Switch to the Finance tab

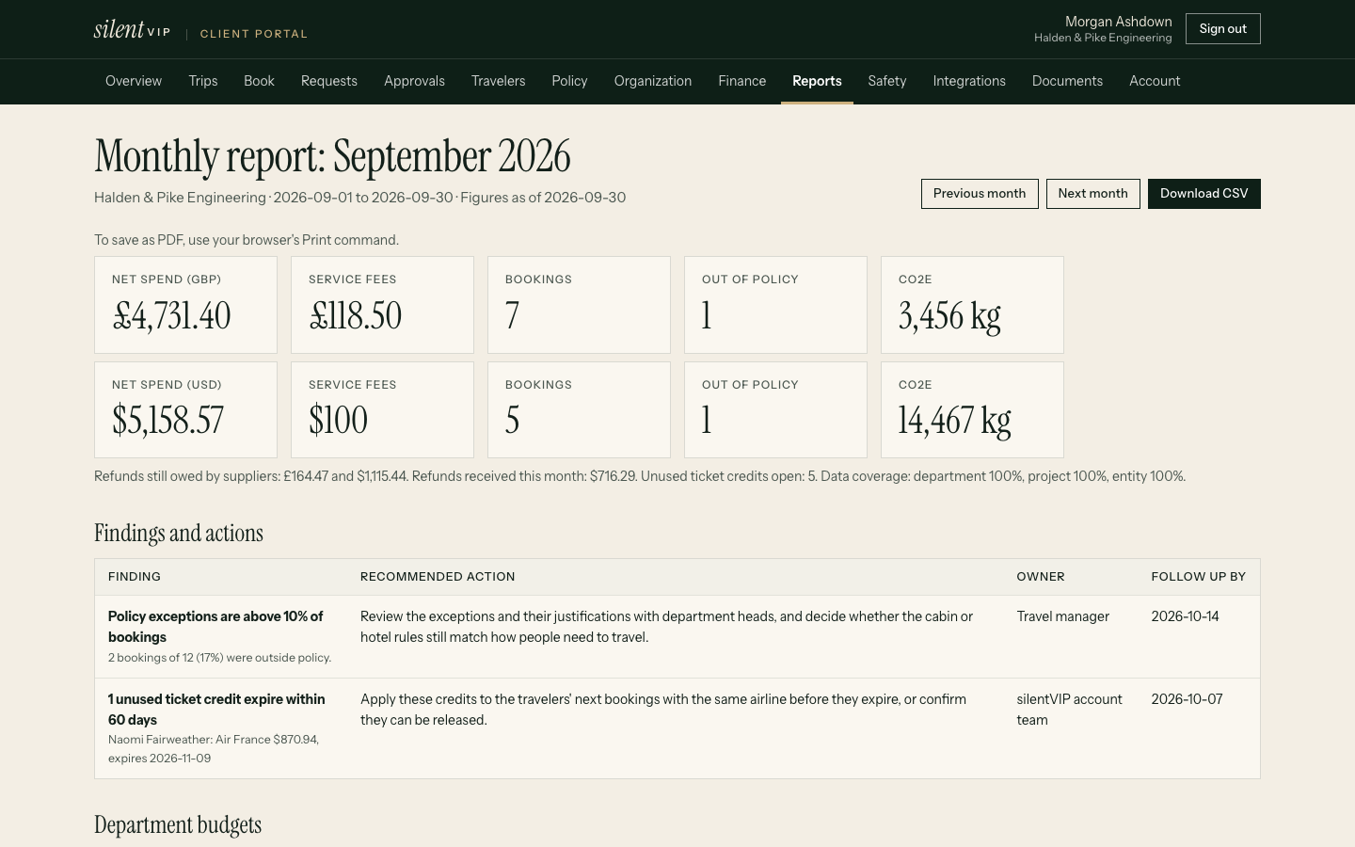click(742, 81)
